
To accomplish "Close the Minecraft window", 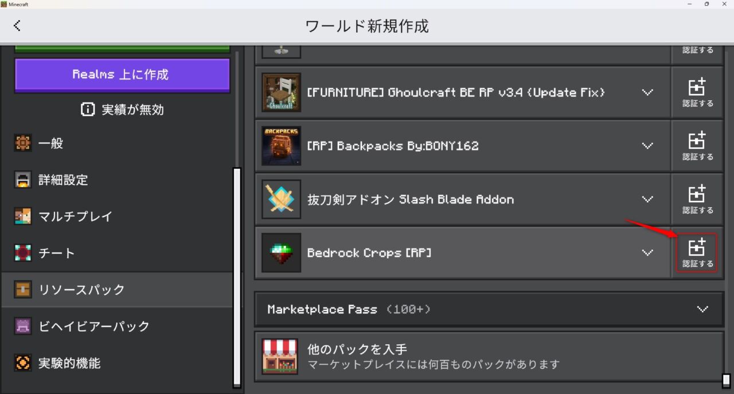I will 724,4.
